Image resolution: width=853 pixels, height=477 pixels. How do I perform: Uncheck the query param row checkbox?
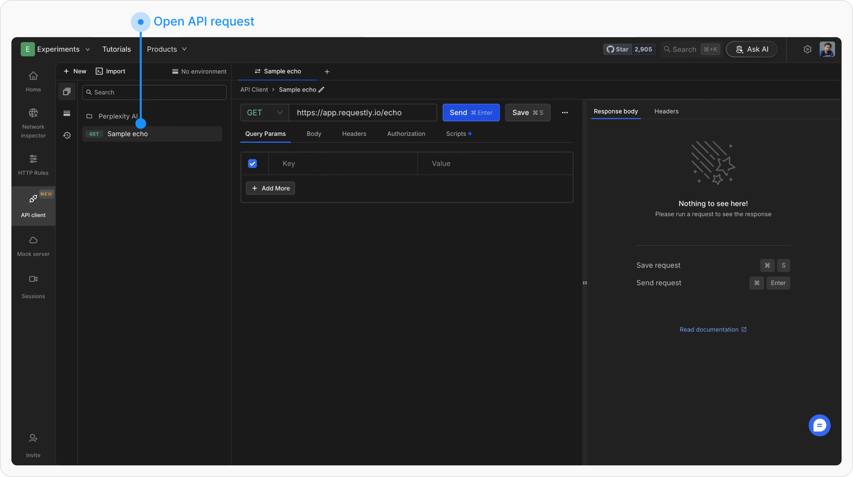point(252,164)
